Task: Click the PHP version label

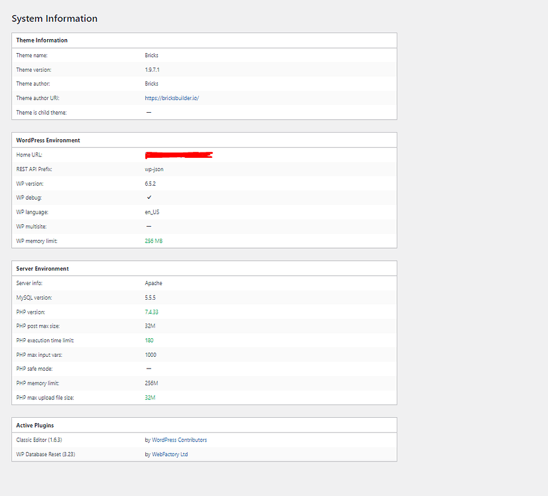Action: pyautogui.click(x=31, y=312)
